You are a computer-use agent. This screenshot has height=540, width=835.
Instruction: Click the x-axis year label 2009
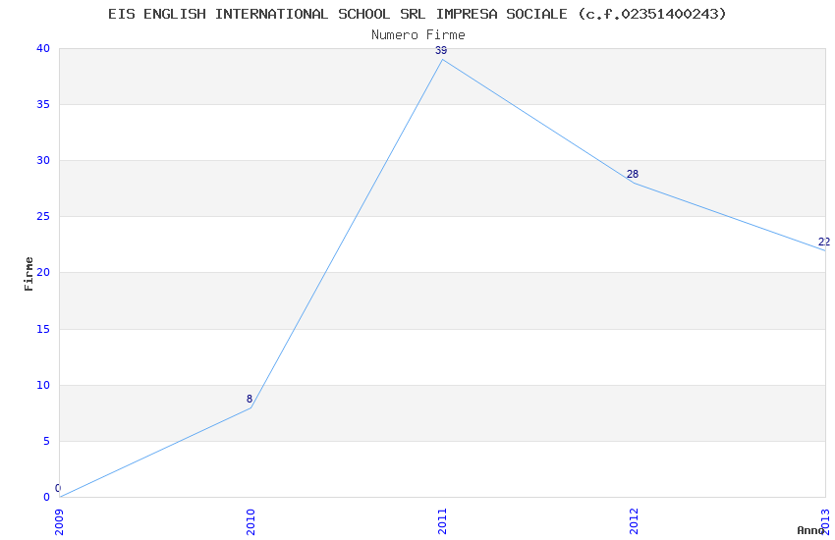[59, 522]
